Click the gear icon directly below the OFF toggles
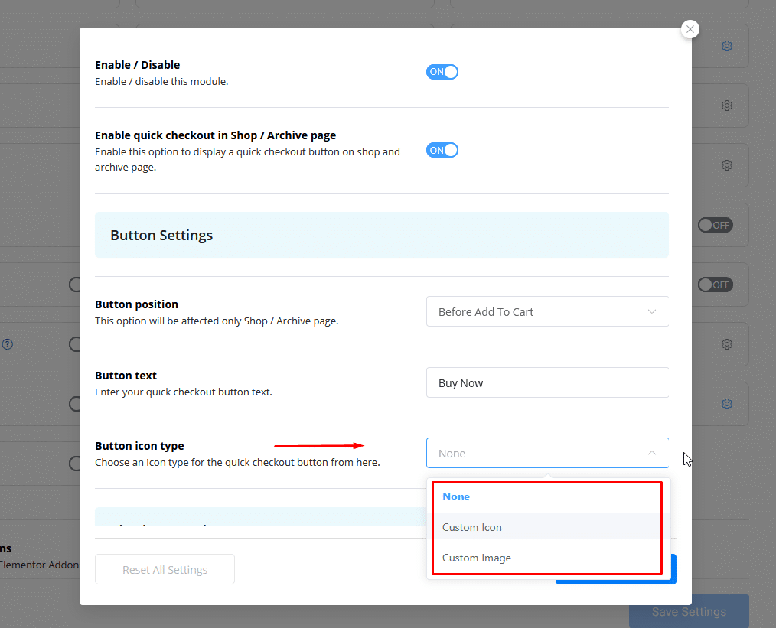 pos(727,344)
